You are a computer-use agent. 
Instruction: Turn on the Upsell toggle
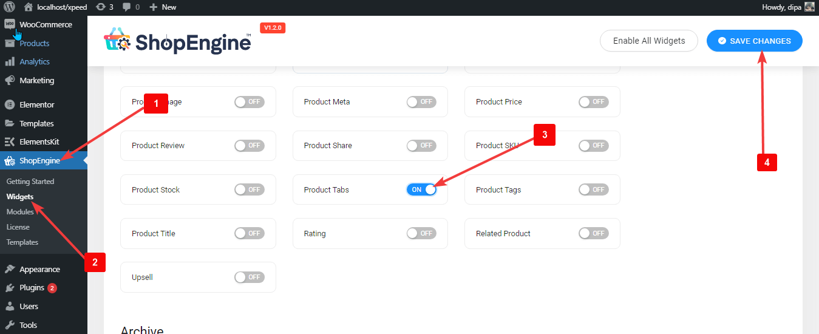(x=250, y=277)
